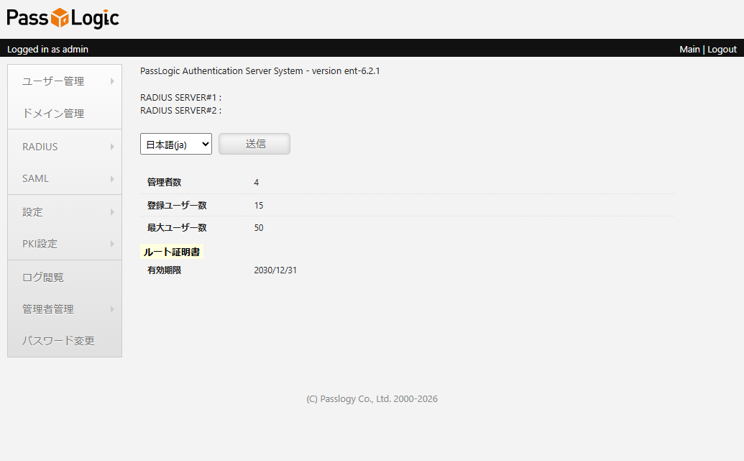Expand the SAML submenu arrow
The width and height of the screenshot is (744, 461).
point(112,179)
